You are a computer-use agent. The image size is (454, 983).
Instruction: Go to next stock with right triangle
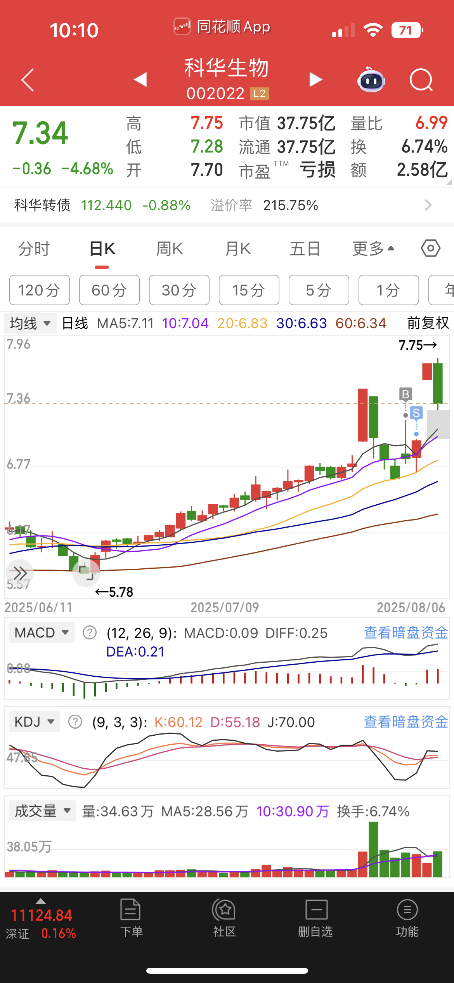[316, 80]
